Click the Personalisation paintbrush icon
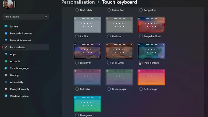Viewport: 208px width, 117px height. (6, 47)
